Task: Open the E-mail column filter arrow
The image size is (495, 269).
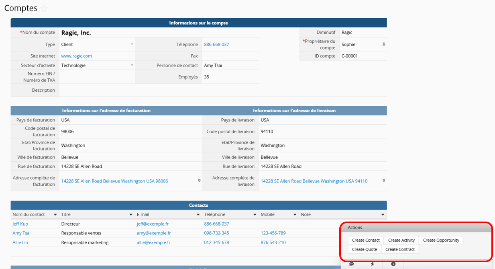Action: (198, 215)
